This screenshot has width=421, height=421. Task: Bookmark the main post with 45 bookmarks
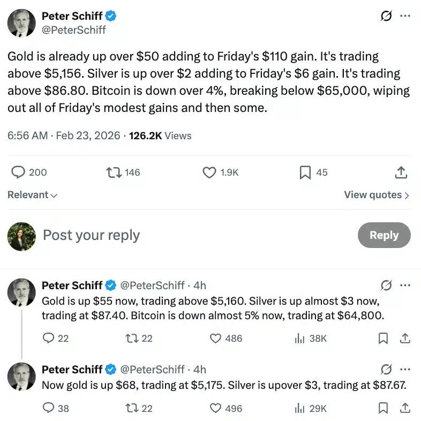coord(305,172)
